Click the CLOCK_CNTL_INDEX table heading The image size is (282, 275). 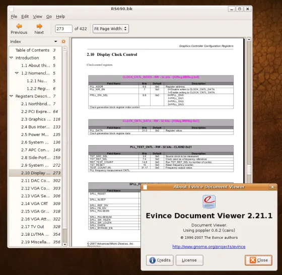pyautogui.click(x=161, y=77)
